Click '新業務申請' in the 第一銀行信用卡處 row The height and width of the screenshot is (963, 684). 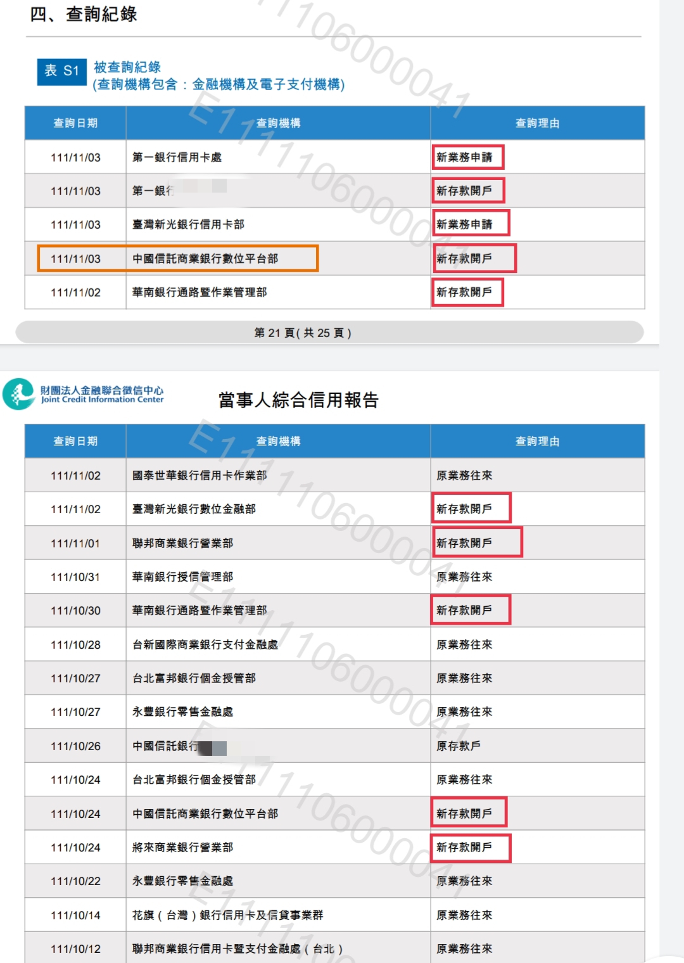click(x=464, y=157)
